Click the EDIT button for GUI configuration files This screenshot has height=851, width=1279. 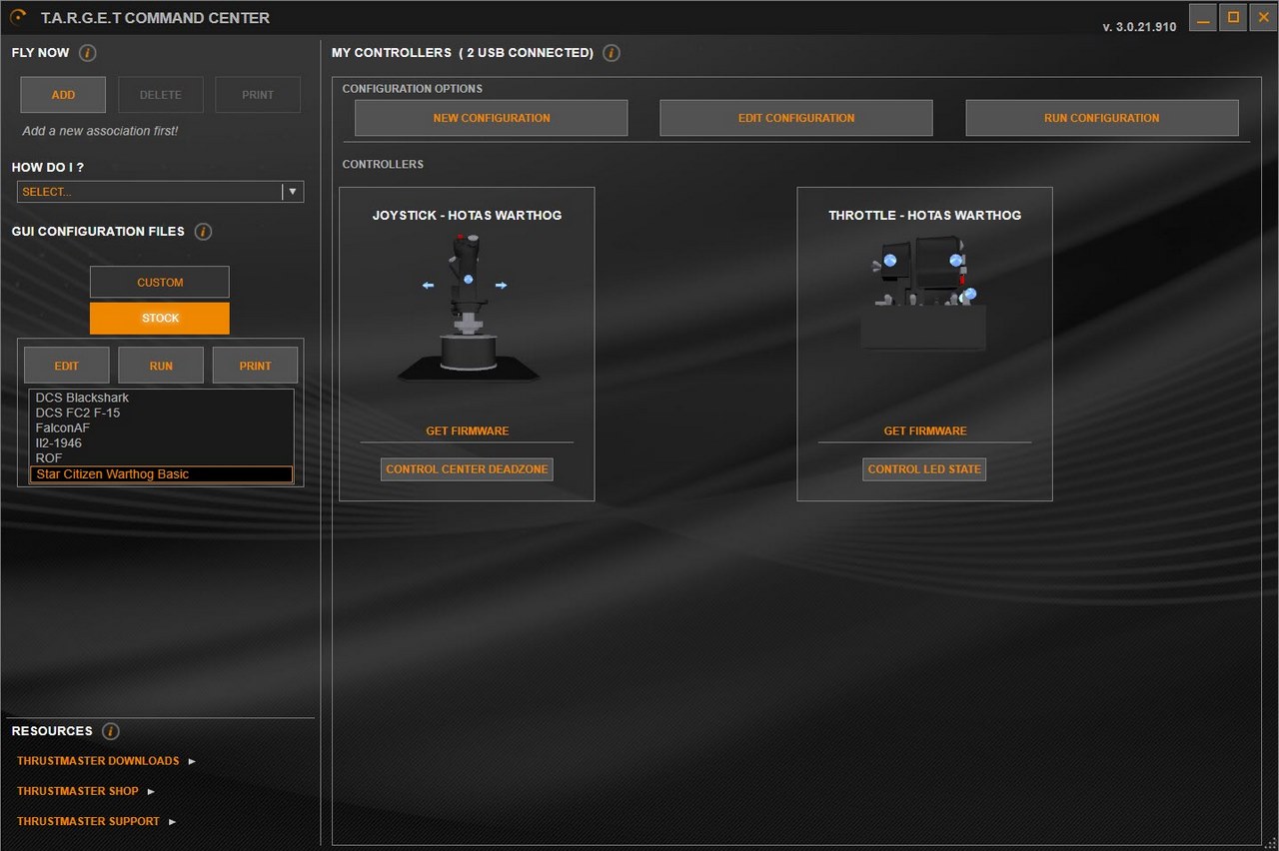67,366
